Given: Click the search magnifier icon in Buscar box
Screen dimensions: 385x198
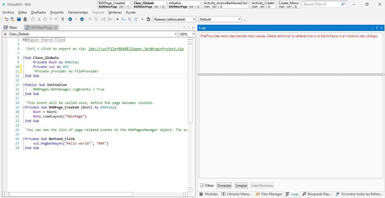Looking at the screenshot, I should click(343, 4).
